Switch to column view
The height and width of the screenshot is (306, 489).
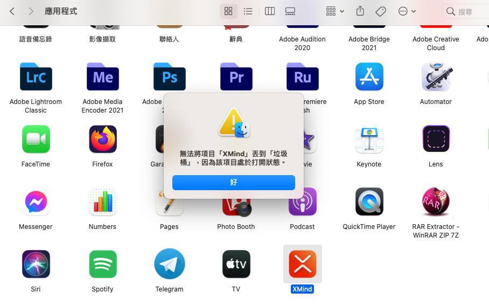point(270,11)
